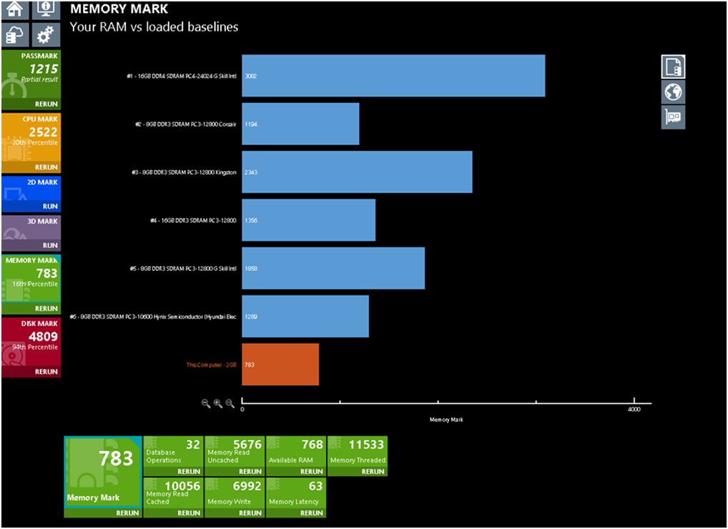Click the orange This Computer bar 783
Viewport: 728px width, 529px height.
pyautogui.click(x=280, y=365)
